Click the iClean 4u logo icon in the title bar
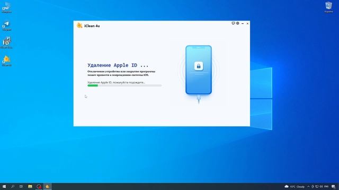Image resolution: width=339 pixels, height=190 pixels. [x=79, y=25]
